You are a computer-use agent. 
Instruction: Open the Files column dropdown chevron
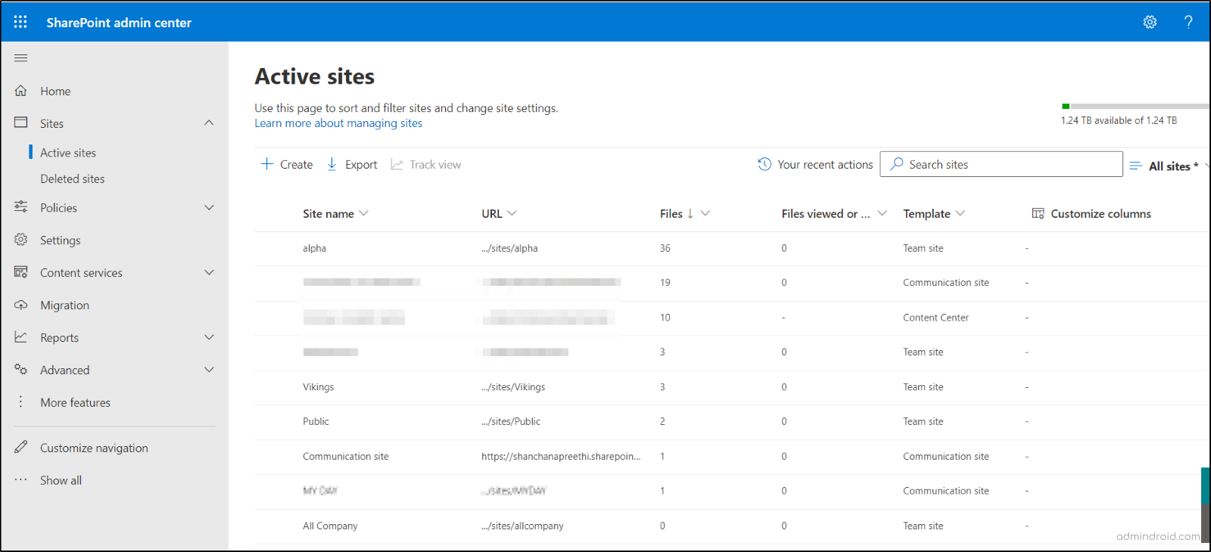(x=705, y=213)
